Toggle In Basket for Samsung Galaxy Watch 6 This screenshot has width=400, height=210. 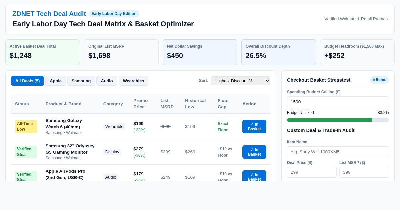(254, 127)
